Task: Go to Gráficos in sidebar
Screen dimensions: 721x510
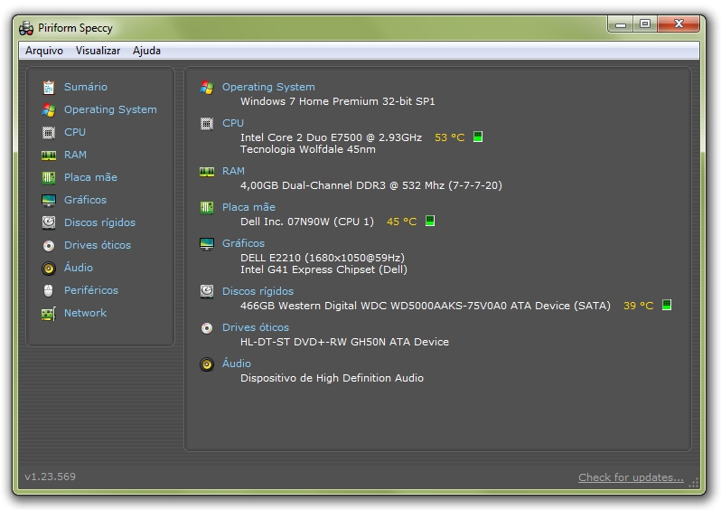Action: coord(86,200)
